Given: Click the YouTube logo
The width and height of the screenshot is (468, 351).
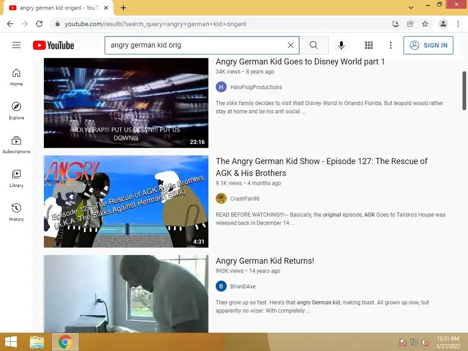Looking at the screenshot, I should 53,45.
